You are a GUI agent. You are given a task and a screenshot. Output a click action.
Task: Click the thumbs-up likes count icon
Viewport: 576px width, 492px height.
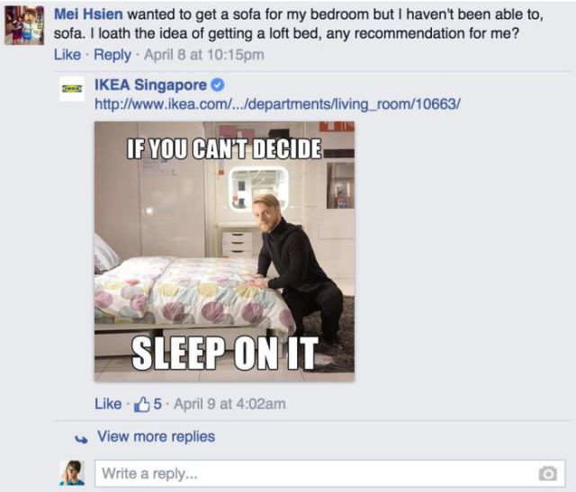142,404
